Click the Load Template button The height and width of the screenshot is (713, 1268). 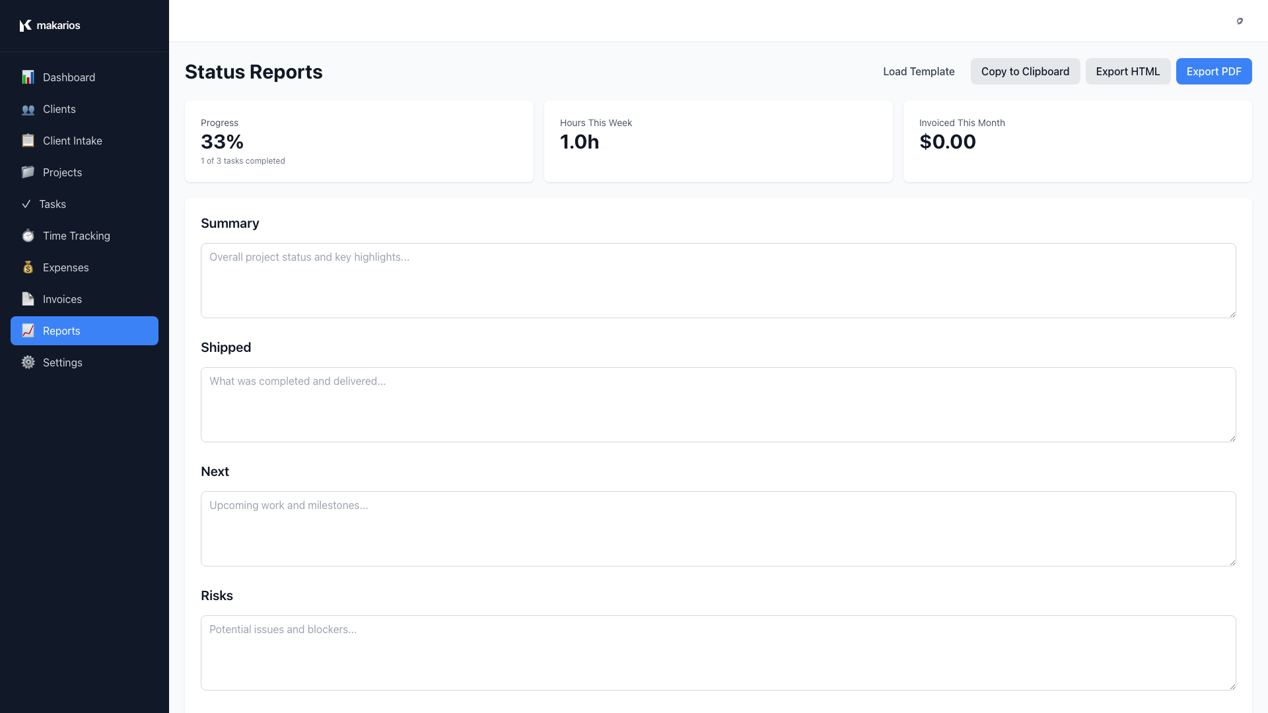pos(918,71)
